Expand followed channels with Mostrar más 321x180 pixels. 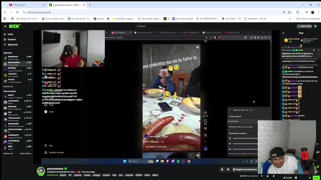point(8,86)
